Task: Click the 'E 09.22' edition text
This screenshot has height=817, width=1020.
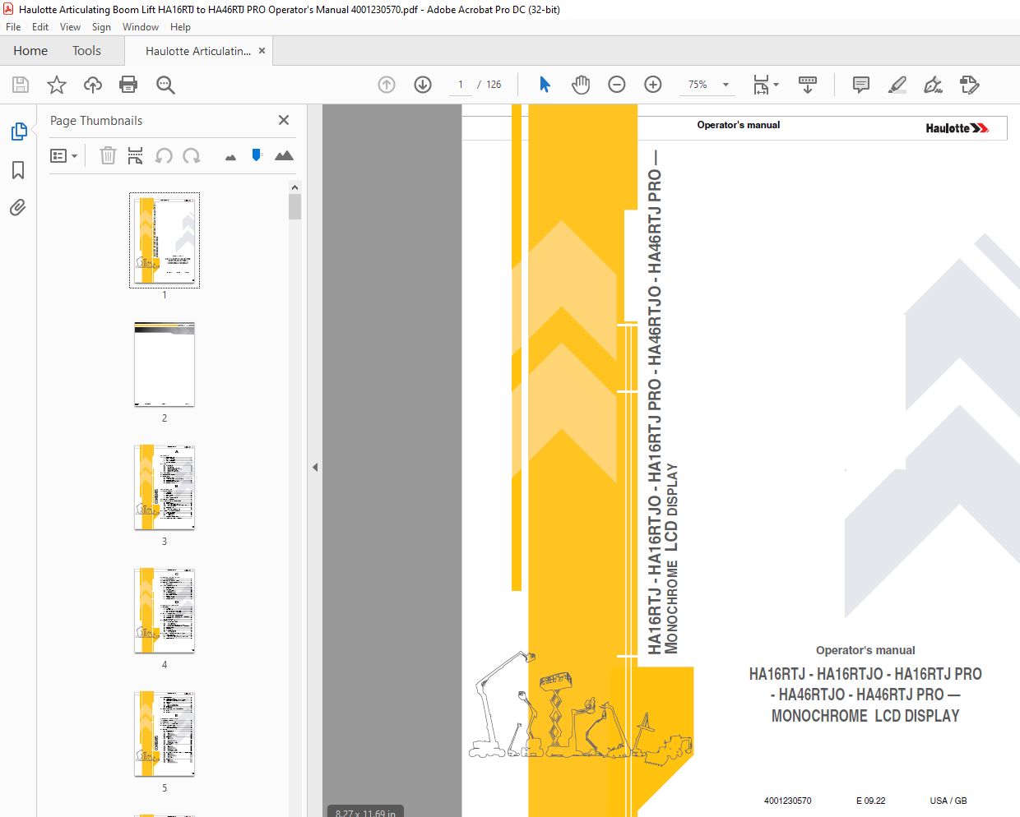Action: pos(870,801)
